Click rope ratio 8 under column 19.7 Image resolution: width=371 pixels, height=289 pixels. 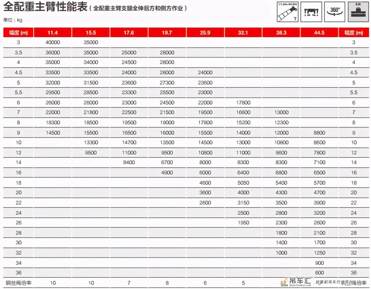point(167,283)
